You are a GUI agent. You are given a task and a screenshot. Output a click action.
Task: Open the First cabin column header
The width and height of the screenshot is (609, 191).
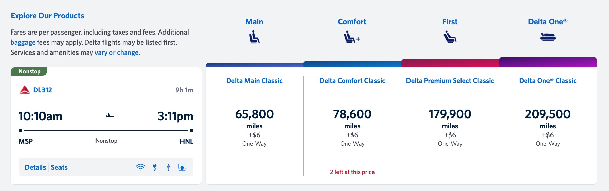click(x=450, y=22)
